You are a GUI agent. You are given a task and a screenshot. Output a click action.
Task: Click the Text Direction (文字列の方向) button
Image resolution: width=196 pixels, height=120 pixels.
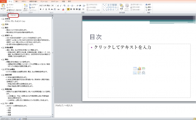click(92, 5)
